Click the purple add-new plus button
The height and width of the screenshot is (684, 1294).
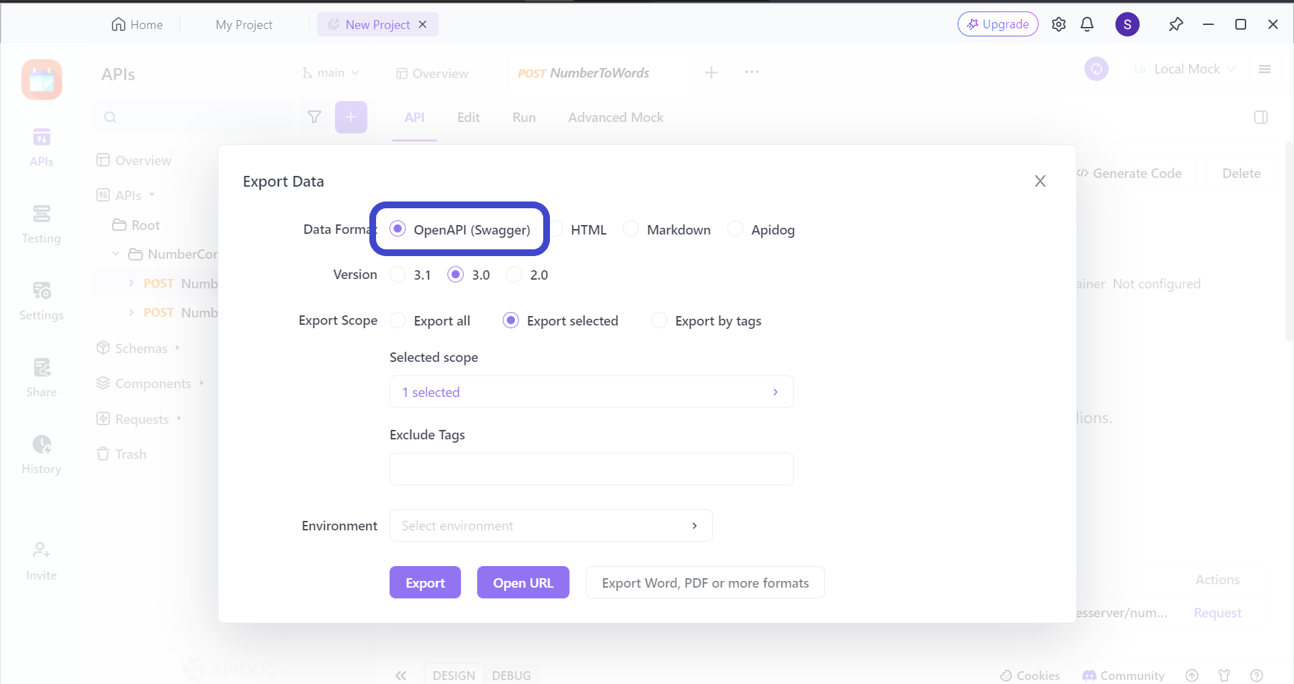[351, 117]
